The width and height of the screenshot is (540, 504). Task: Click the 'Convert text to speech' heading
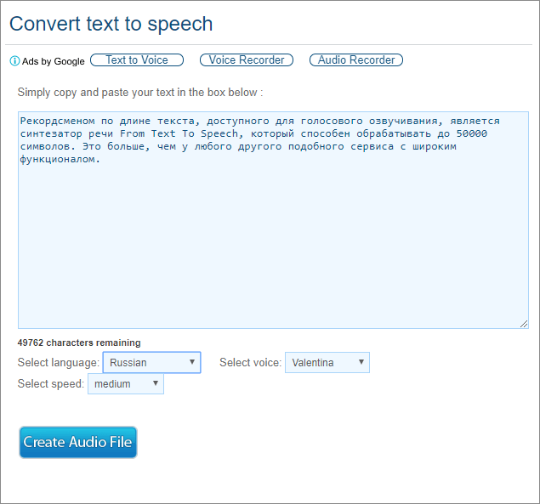(x=111, y=24)
